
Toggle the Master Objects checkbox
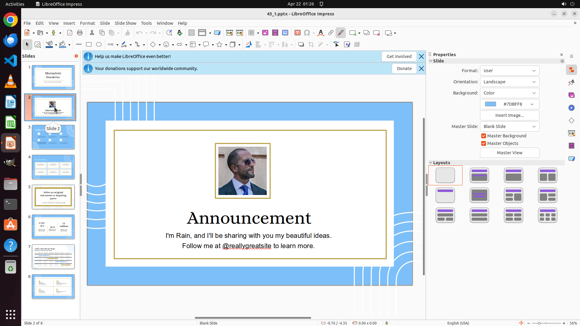click(484, 143)
